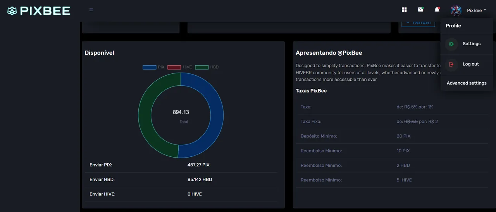The height and width of the screenshot is (212, 496).
Task: Click the Taxa: row label
Action: click(x=306, y=107)
